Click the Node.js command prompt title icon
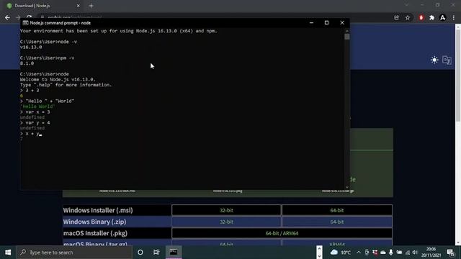This screenshot has width=461, height=259. coord(26,23)
